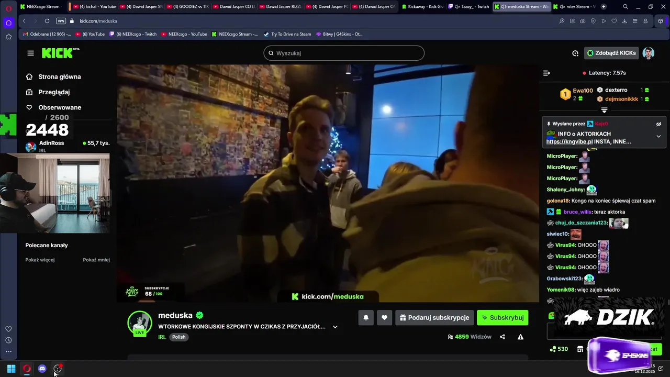Image resolution: width=670 pixels, height=377 pixels.
Task: Toggle the VPN badge in address bar
Action: 61,21
